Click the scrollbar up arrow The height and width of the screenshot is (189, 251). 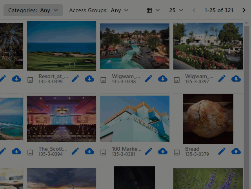[247, 23]
